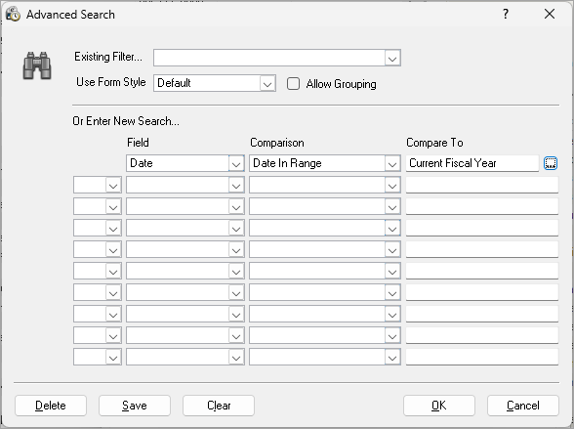574x429 pixels.
Task: Click the Existing Filter text box
Action: (269, 58)
